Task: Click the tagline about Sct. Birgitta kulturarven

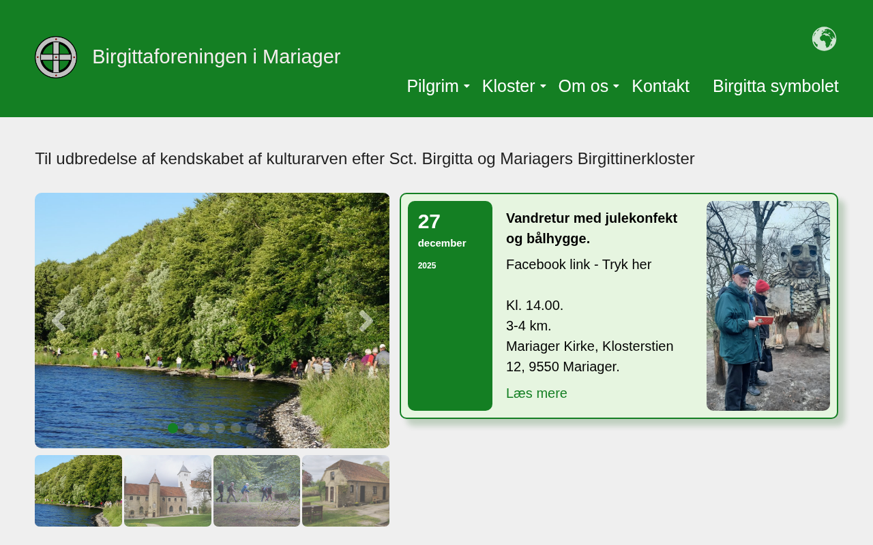Action: pyautogui.click(x=365, y=159)
